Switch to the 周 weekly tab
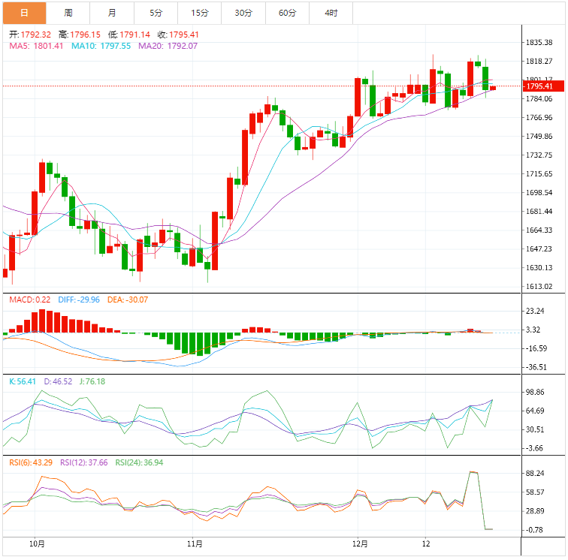 tap(68, 13)
